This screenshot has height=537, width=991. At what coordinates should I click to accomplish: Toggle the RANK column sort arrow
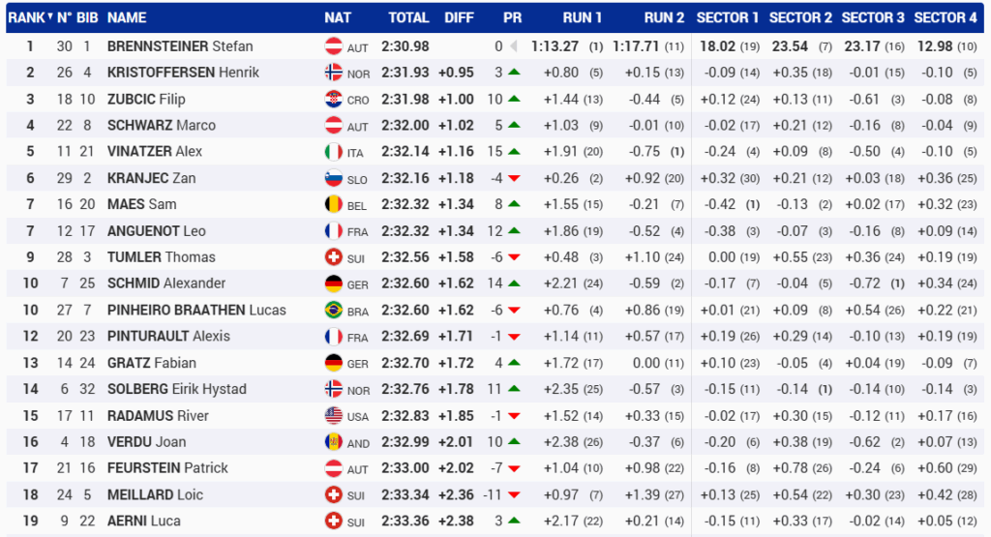point(50,16)
